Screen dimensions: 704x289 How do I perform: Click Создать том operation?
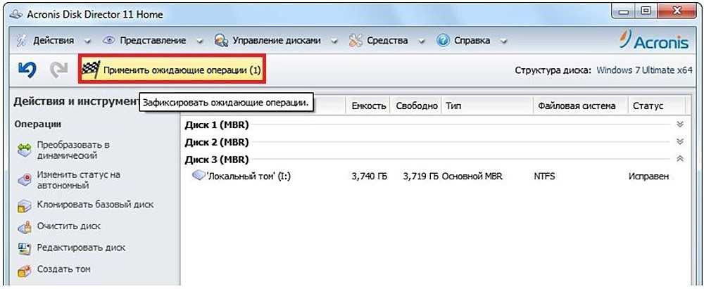[64, 269]
